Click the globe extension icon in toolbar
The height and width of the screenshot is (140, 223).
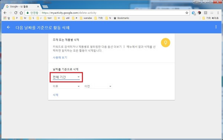coord(193,13)
